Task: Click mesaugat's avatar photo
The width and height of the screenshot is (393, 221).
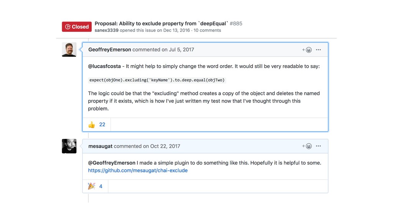Action: (x=69, y=146)
